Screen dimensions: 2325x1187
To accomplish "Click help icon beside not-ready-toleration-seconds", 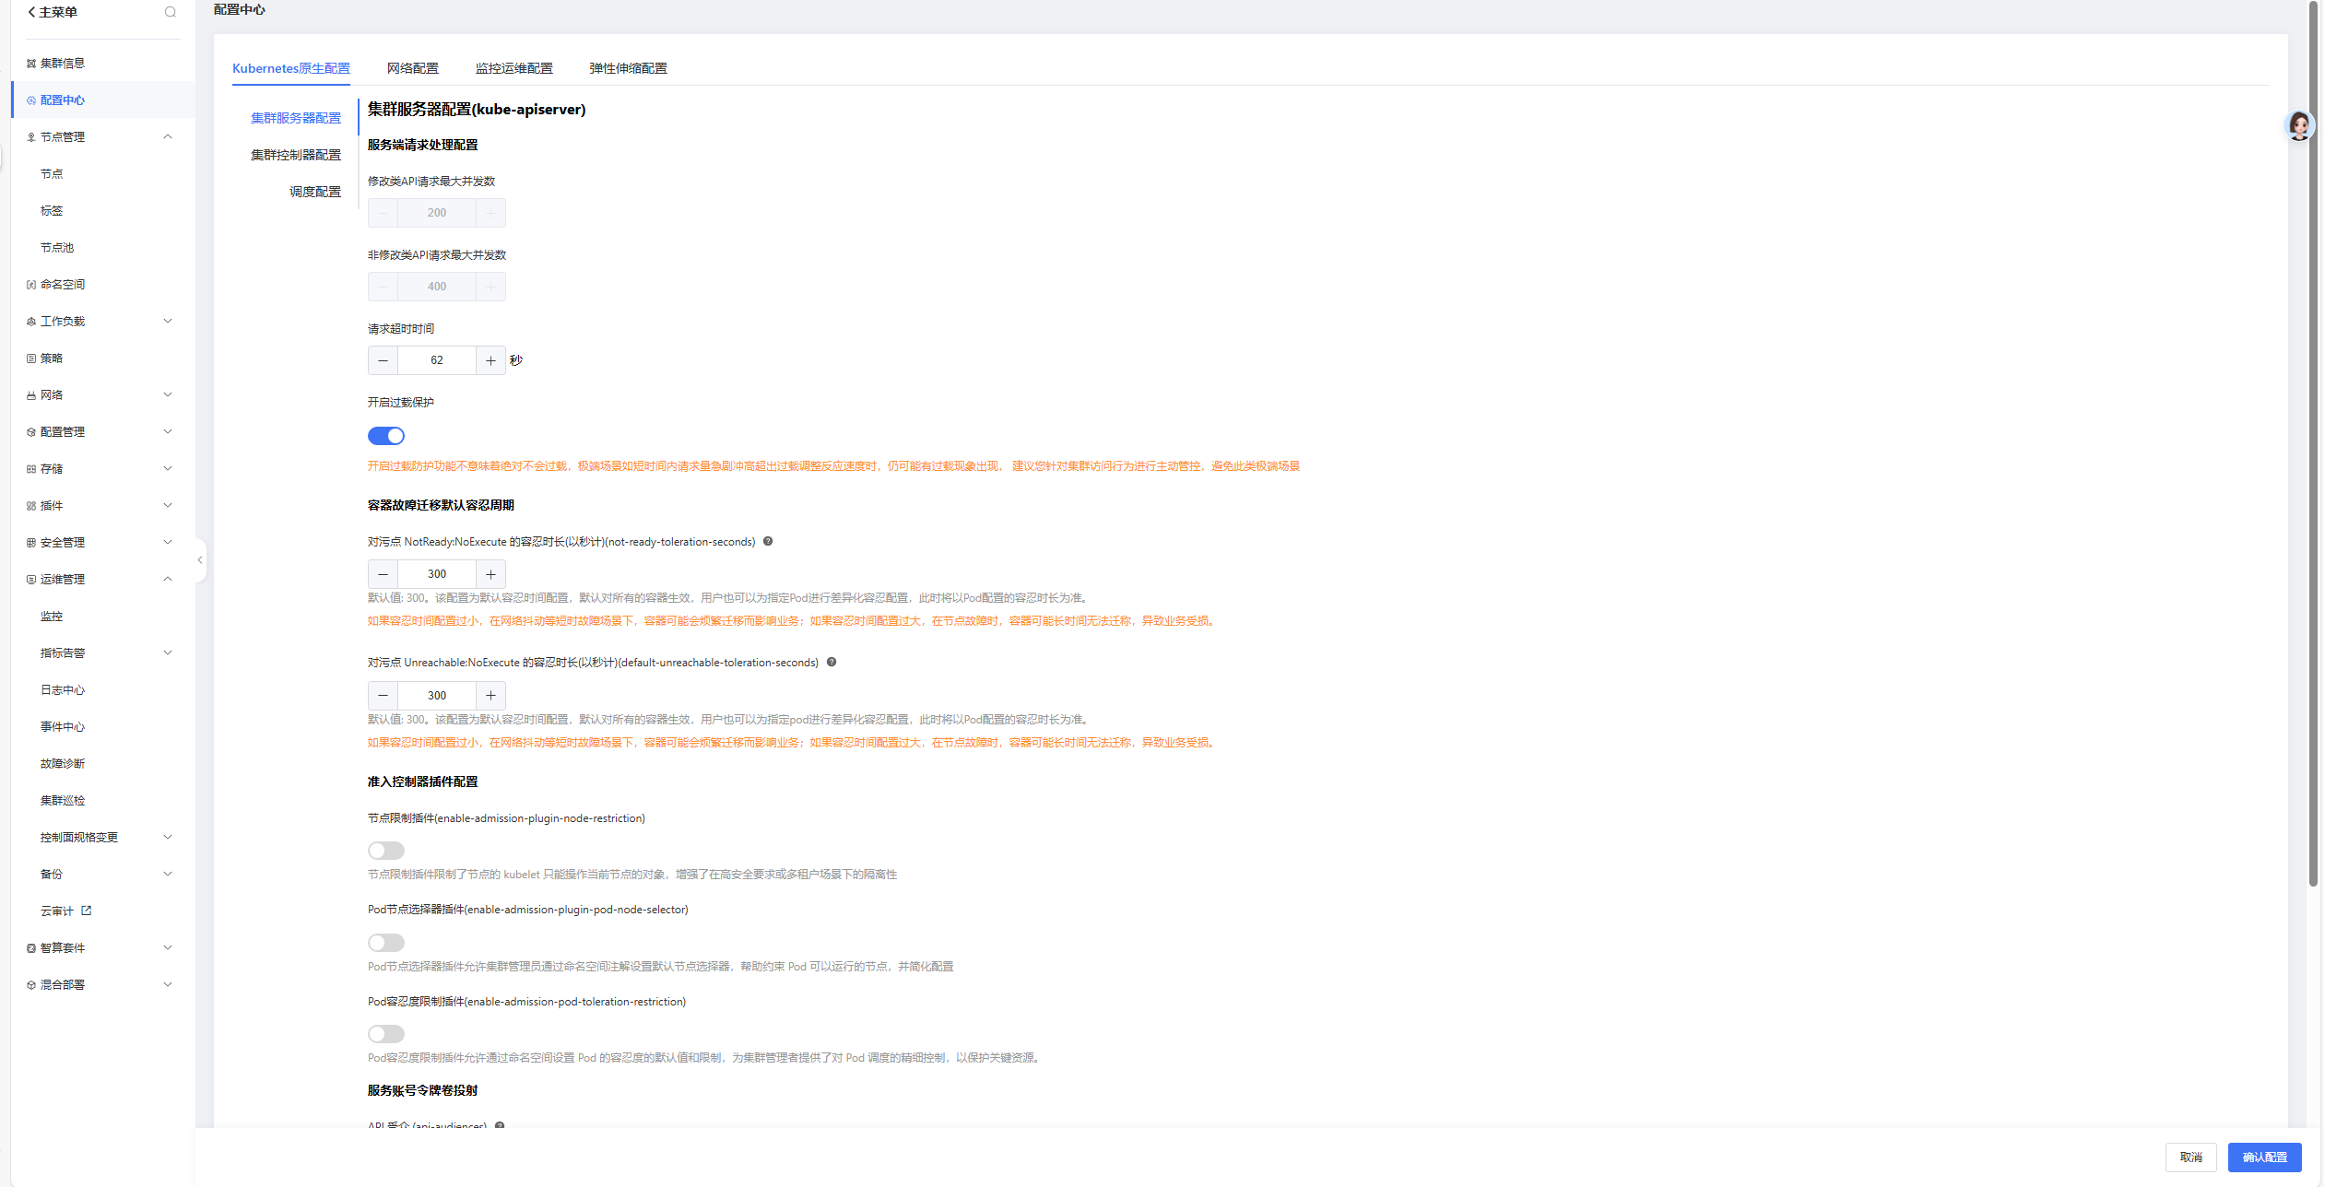I will 768,542.
